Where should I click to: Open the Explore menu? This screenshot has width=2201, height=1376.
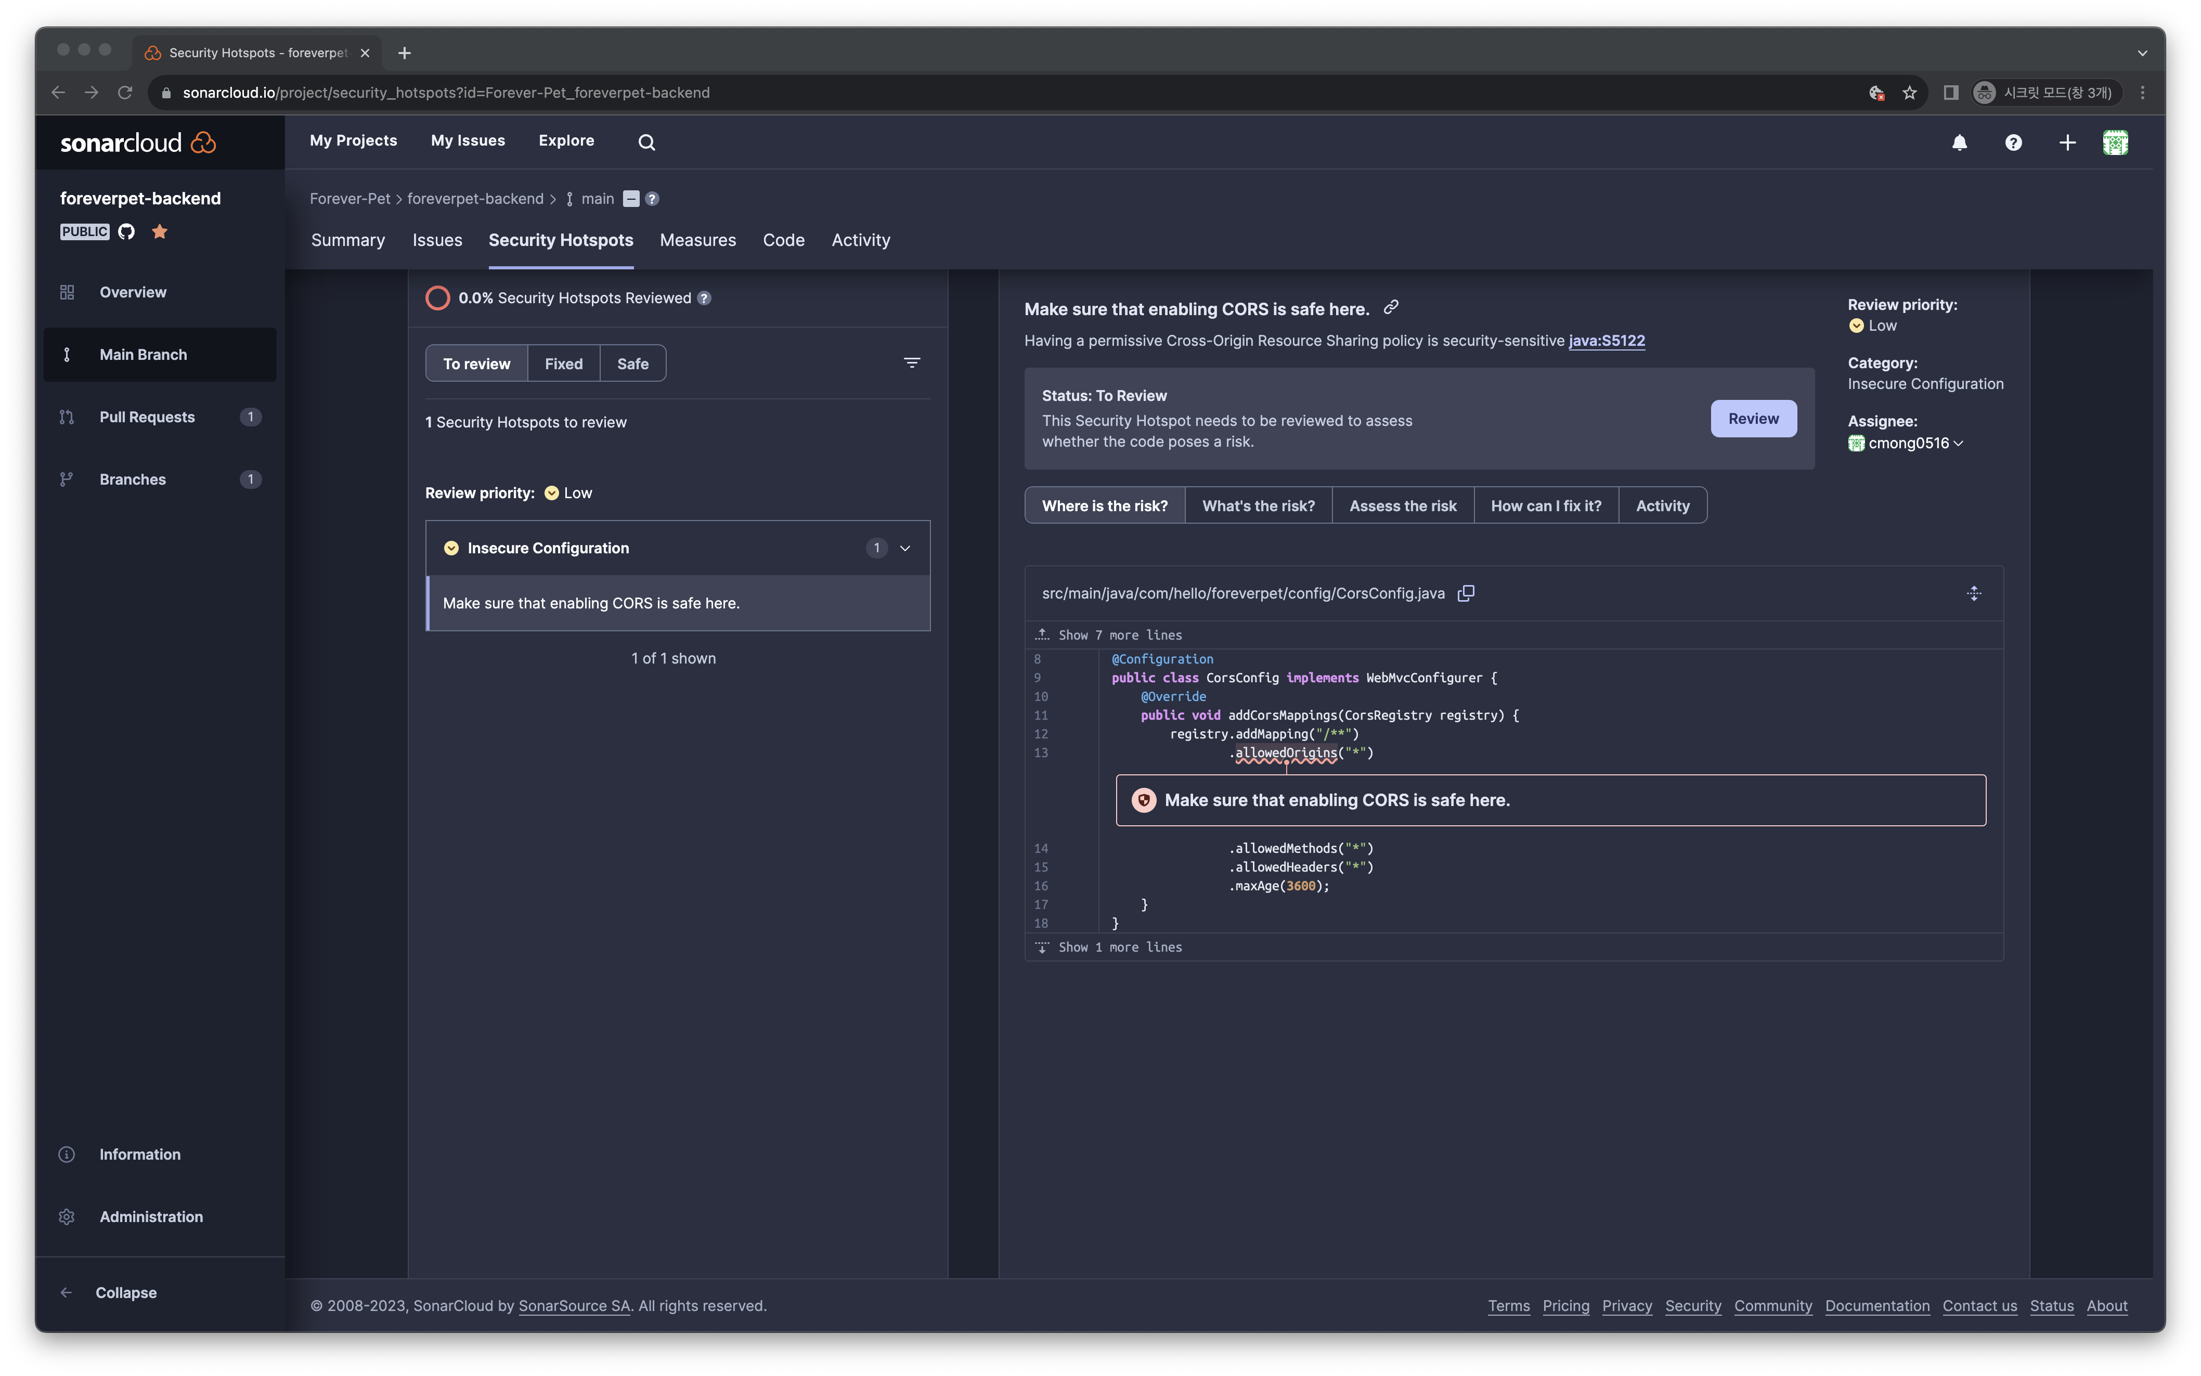coord(566,140)
